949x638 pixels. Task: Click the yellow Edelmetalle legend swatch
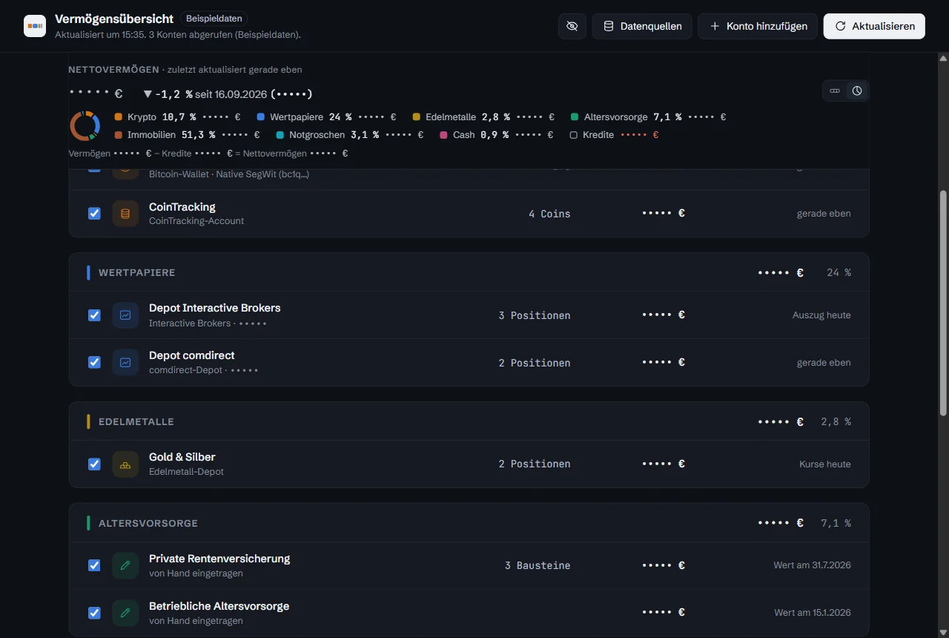[x=417, y=117]
